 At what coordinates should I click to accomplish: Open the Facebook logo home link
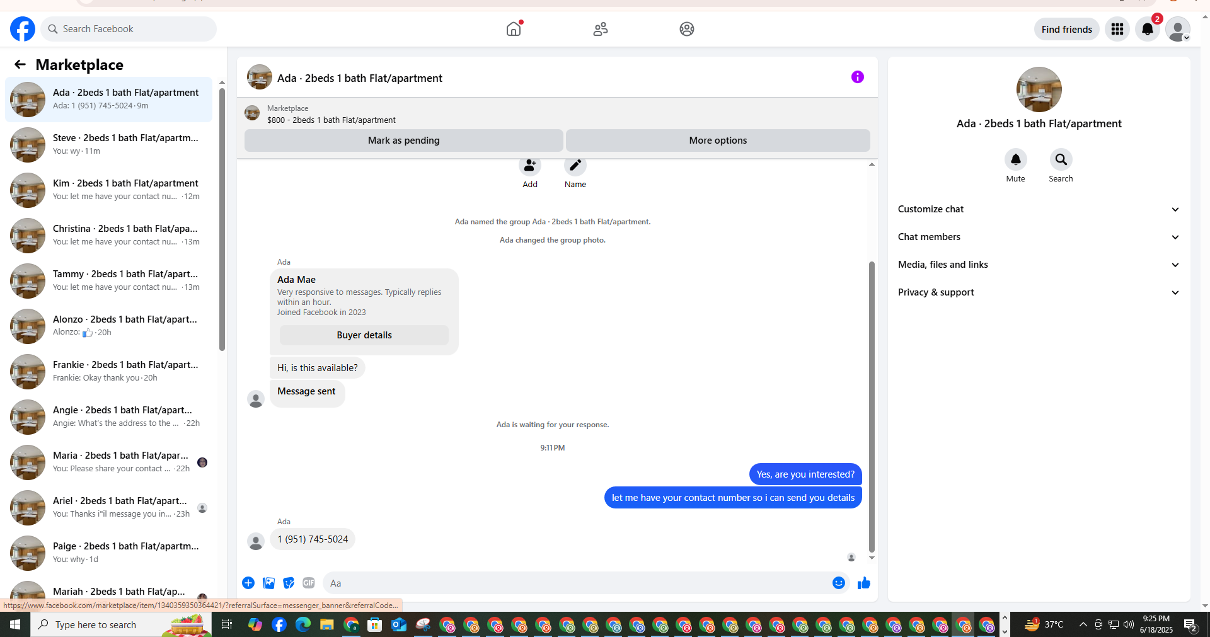[x=23, y=29]
